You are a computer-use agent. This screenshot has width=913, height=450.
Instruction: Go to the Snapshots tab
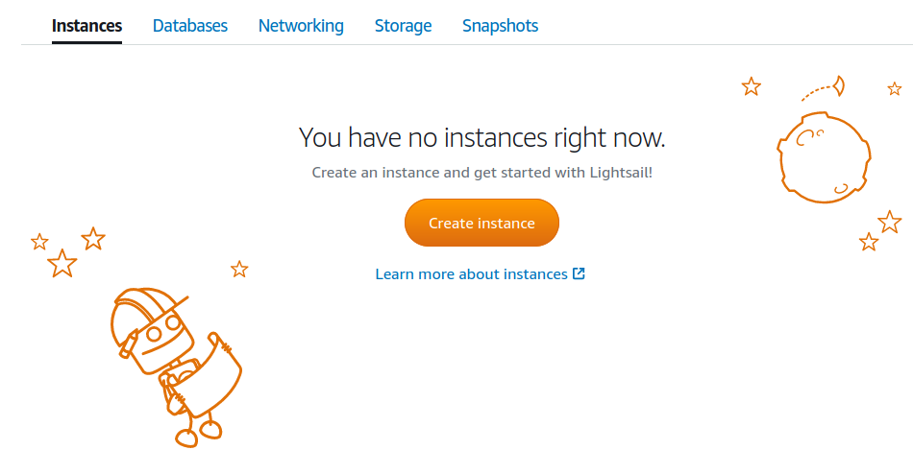pyautogui.click(x=500, y=26)
